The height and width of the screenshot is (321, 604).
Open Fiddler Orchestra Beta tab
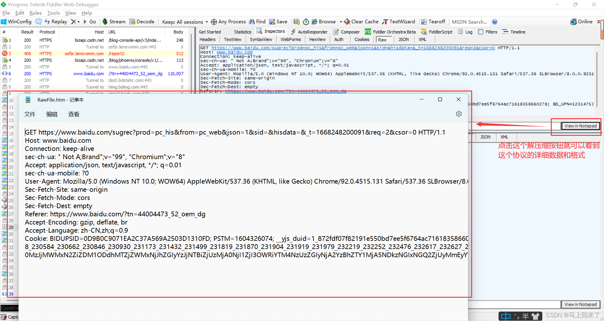[x=390, y=32]
